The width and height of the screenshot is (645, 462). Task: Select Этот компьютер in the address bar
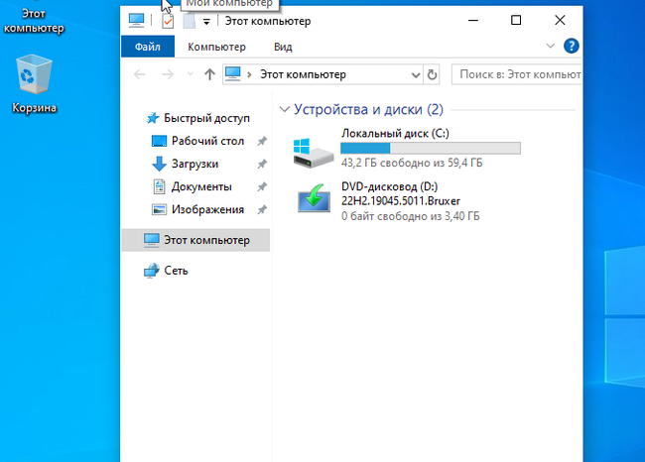pyautogui.click(x=304, y=74)
